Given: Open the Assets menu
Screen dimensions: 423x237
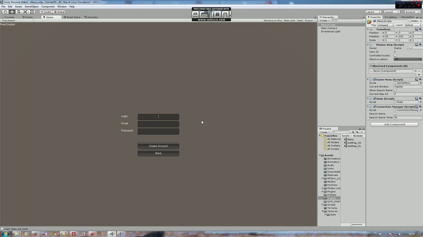Looking at the screenshot, I should click(19, 7).
